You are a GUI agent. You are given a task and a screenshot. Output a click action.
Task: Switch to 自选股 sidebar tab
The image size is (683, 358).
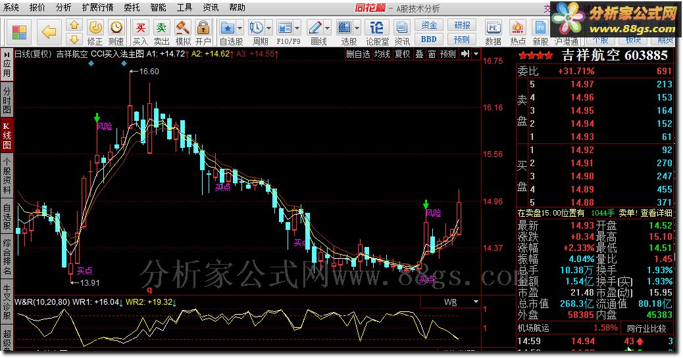pyautogui.click(x=7, y=215)
